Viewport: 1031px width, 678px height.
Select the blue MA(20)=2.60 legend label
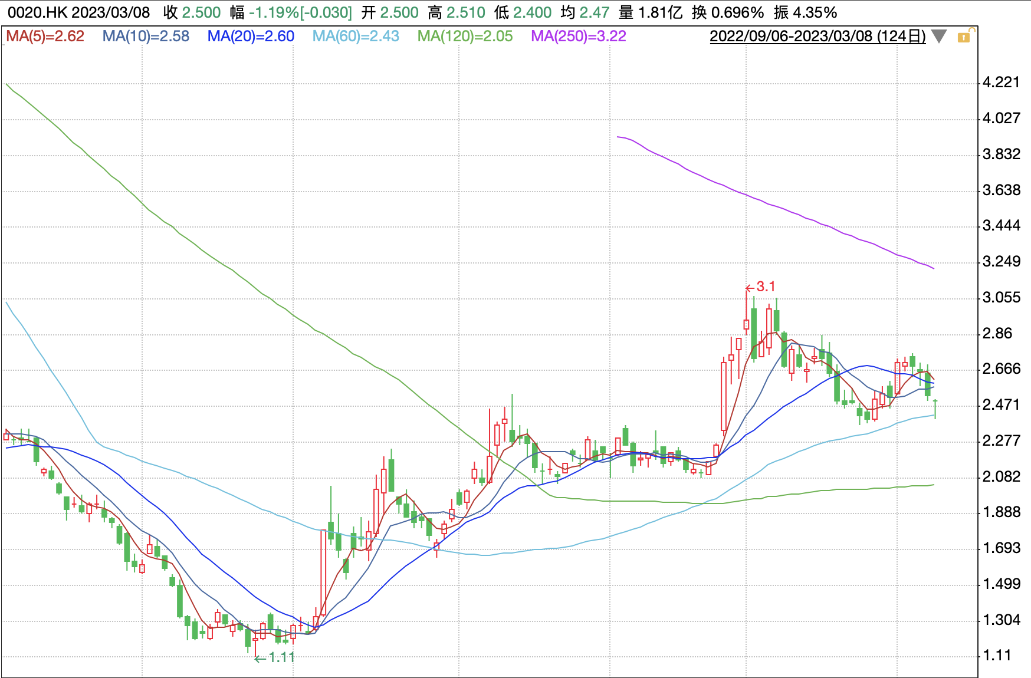pos(251,37)
